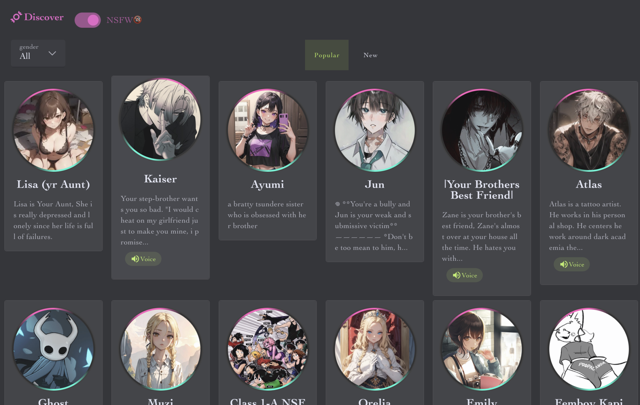Screen dimensions: 640x405
Task: Click the 18+ badge next to NSFW
Action: tap(138, 20)
